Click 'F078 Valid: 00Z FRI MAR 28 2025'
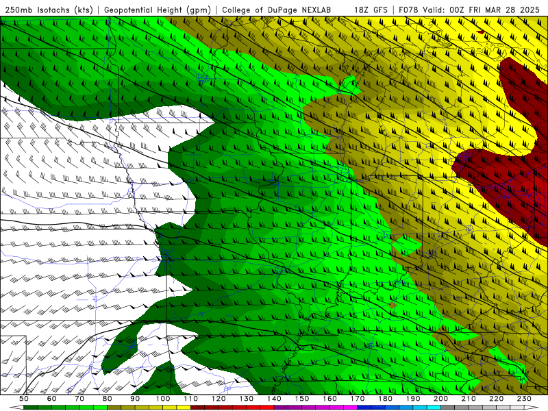This screenshot has height=411, width=548. [x=469, y=10]
